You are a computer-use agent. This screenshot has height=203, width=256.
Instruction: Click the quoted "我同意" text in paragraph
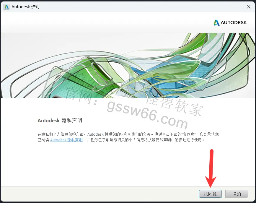189,134
